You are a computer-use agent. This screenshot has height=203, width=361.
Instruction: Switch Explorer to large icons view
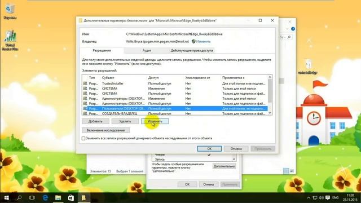[292, 171]
